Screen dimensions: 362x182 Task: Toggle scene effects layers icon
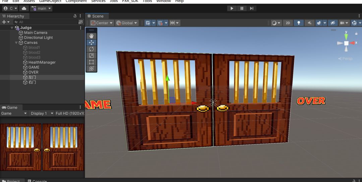click(x=319, y=23)
